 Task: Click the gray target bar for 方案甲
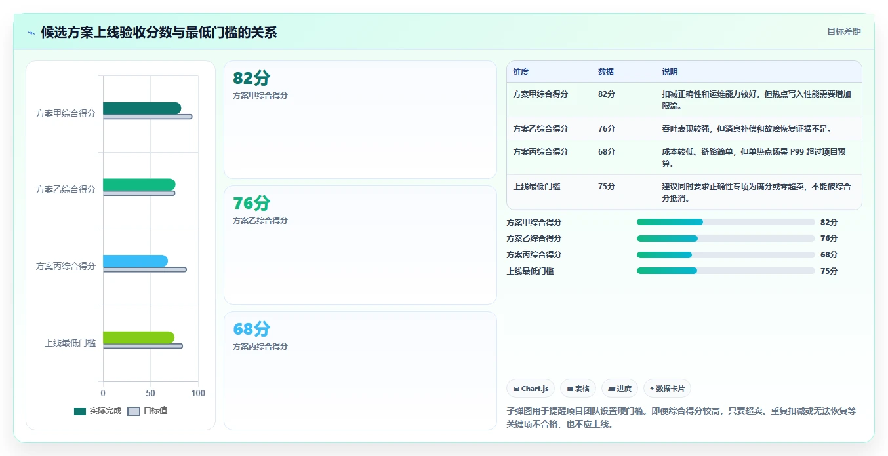pyautogui.click(x=148, y=117)
